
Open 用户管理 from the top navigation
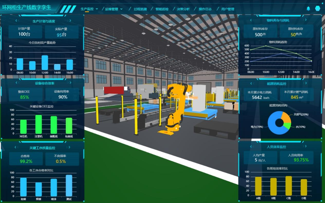(228, 9)
